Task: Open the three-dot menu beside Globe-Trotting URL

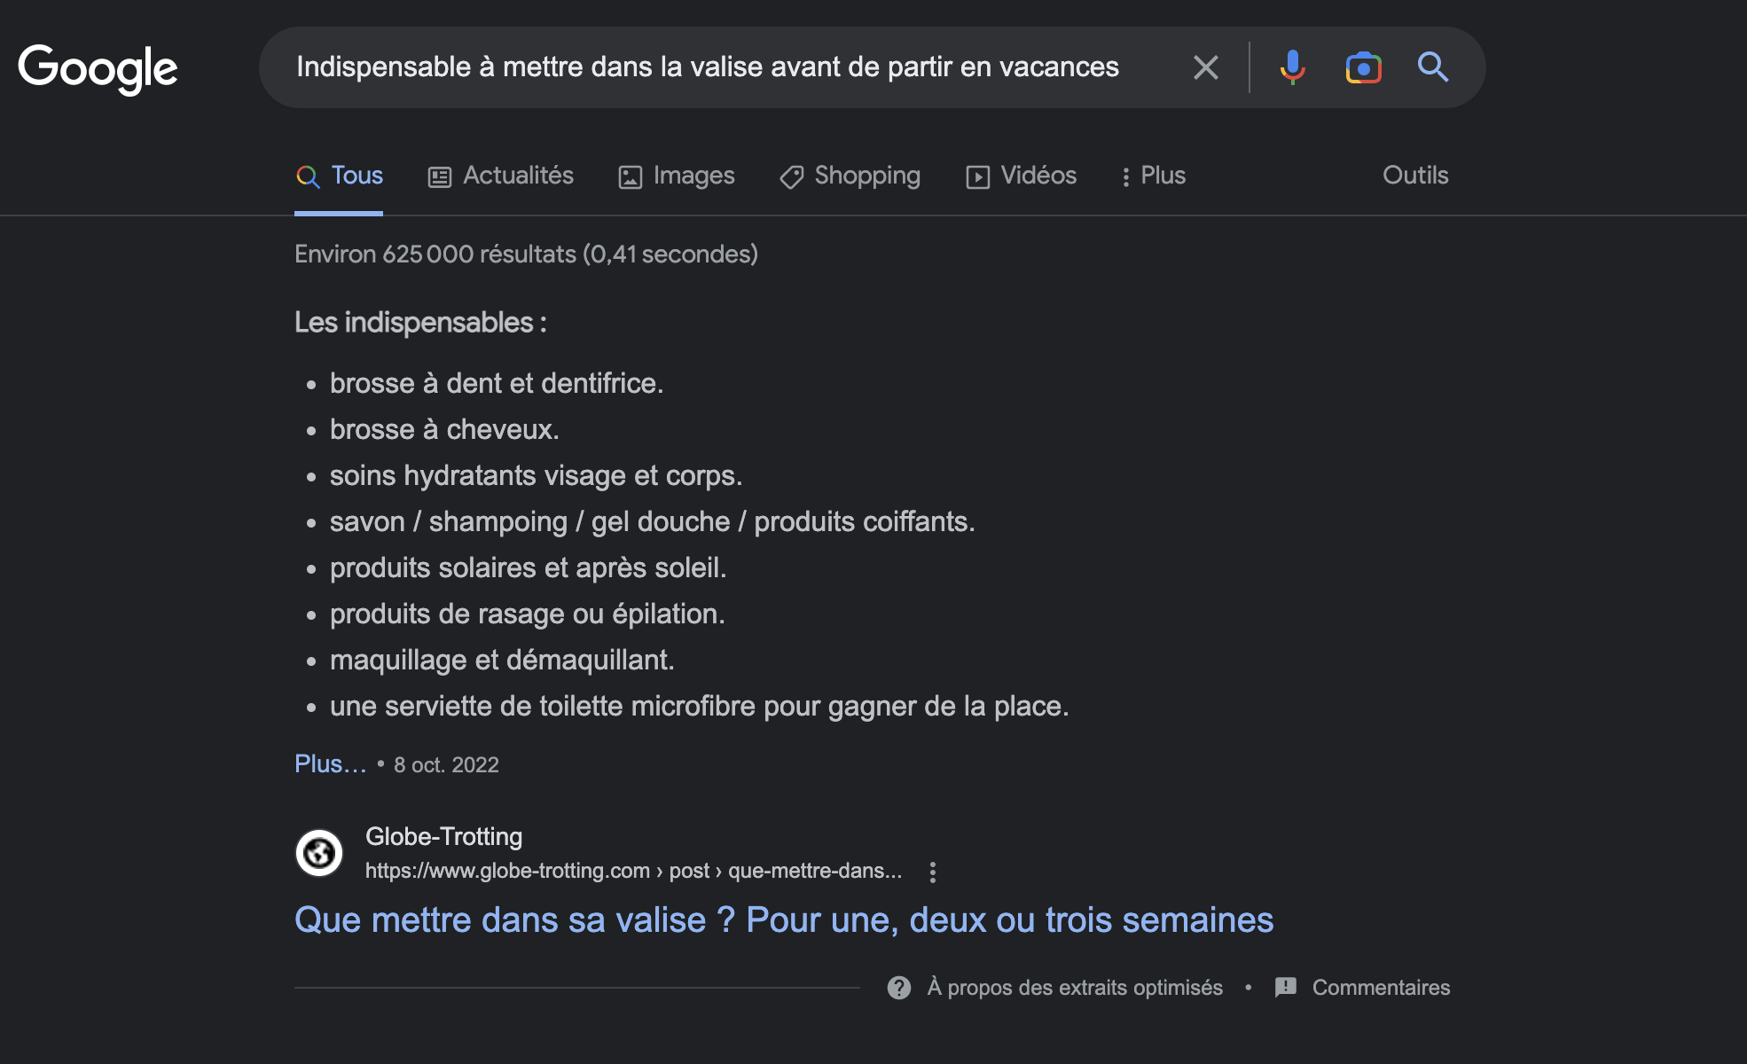Action: click(x=932, y=872)
